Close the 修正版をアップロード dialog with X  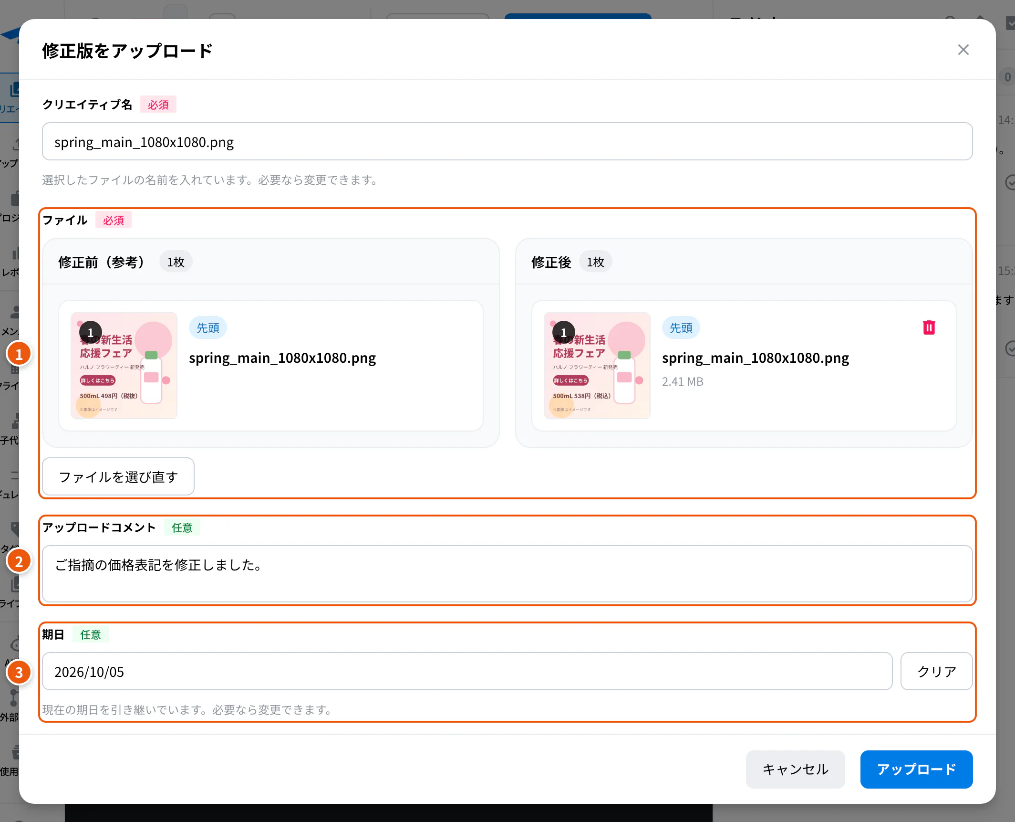click(x=963, y=50)
